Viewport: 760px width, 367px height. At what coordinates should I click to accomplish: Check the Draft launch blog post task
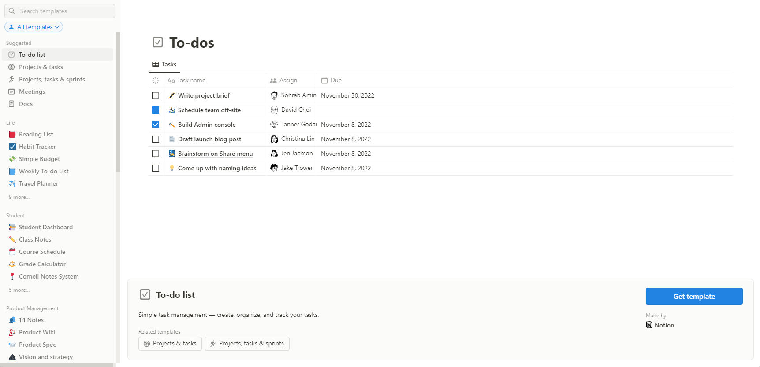point(156,139)
